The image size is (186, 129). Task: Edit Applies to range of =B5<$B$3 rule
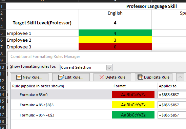point(172,105)
